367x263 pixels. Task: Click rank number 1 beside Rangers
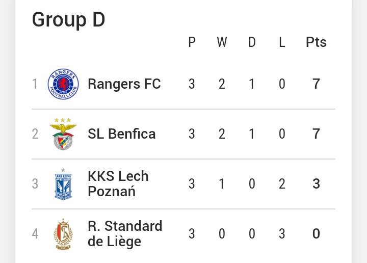[35, 84]
